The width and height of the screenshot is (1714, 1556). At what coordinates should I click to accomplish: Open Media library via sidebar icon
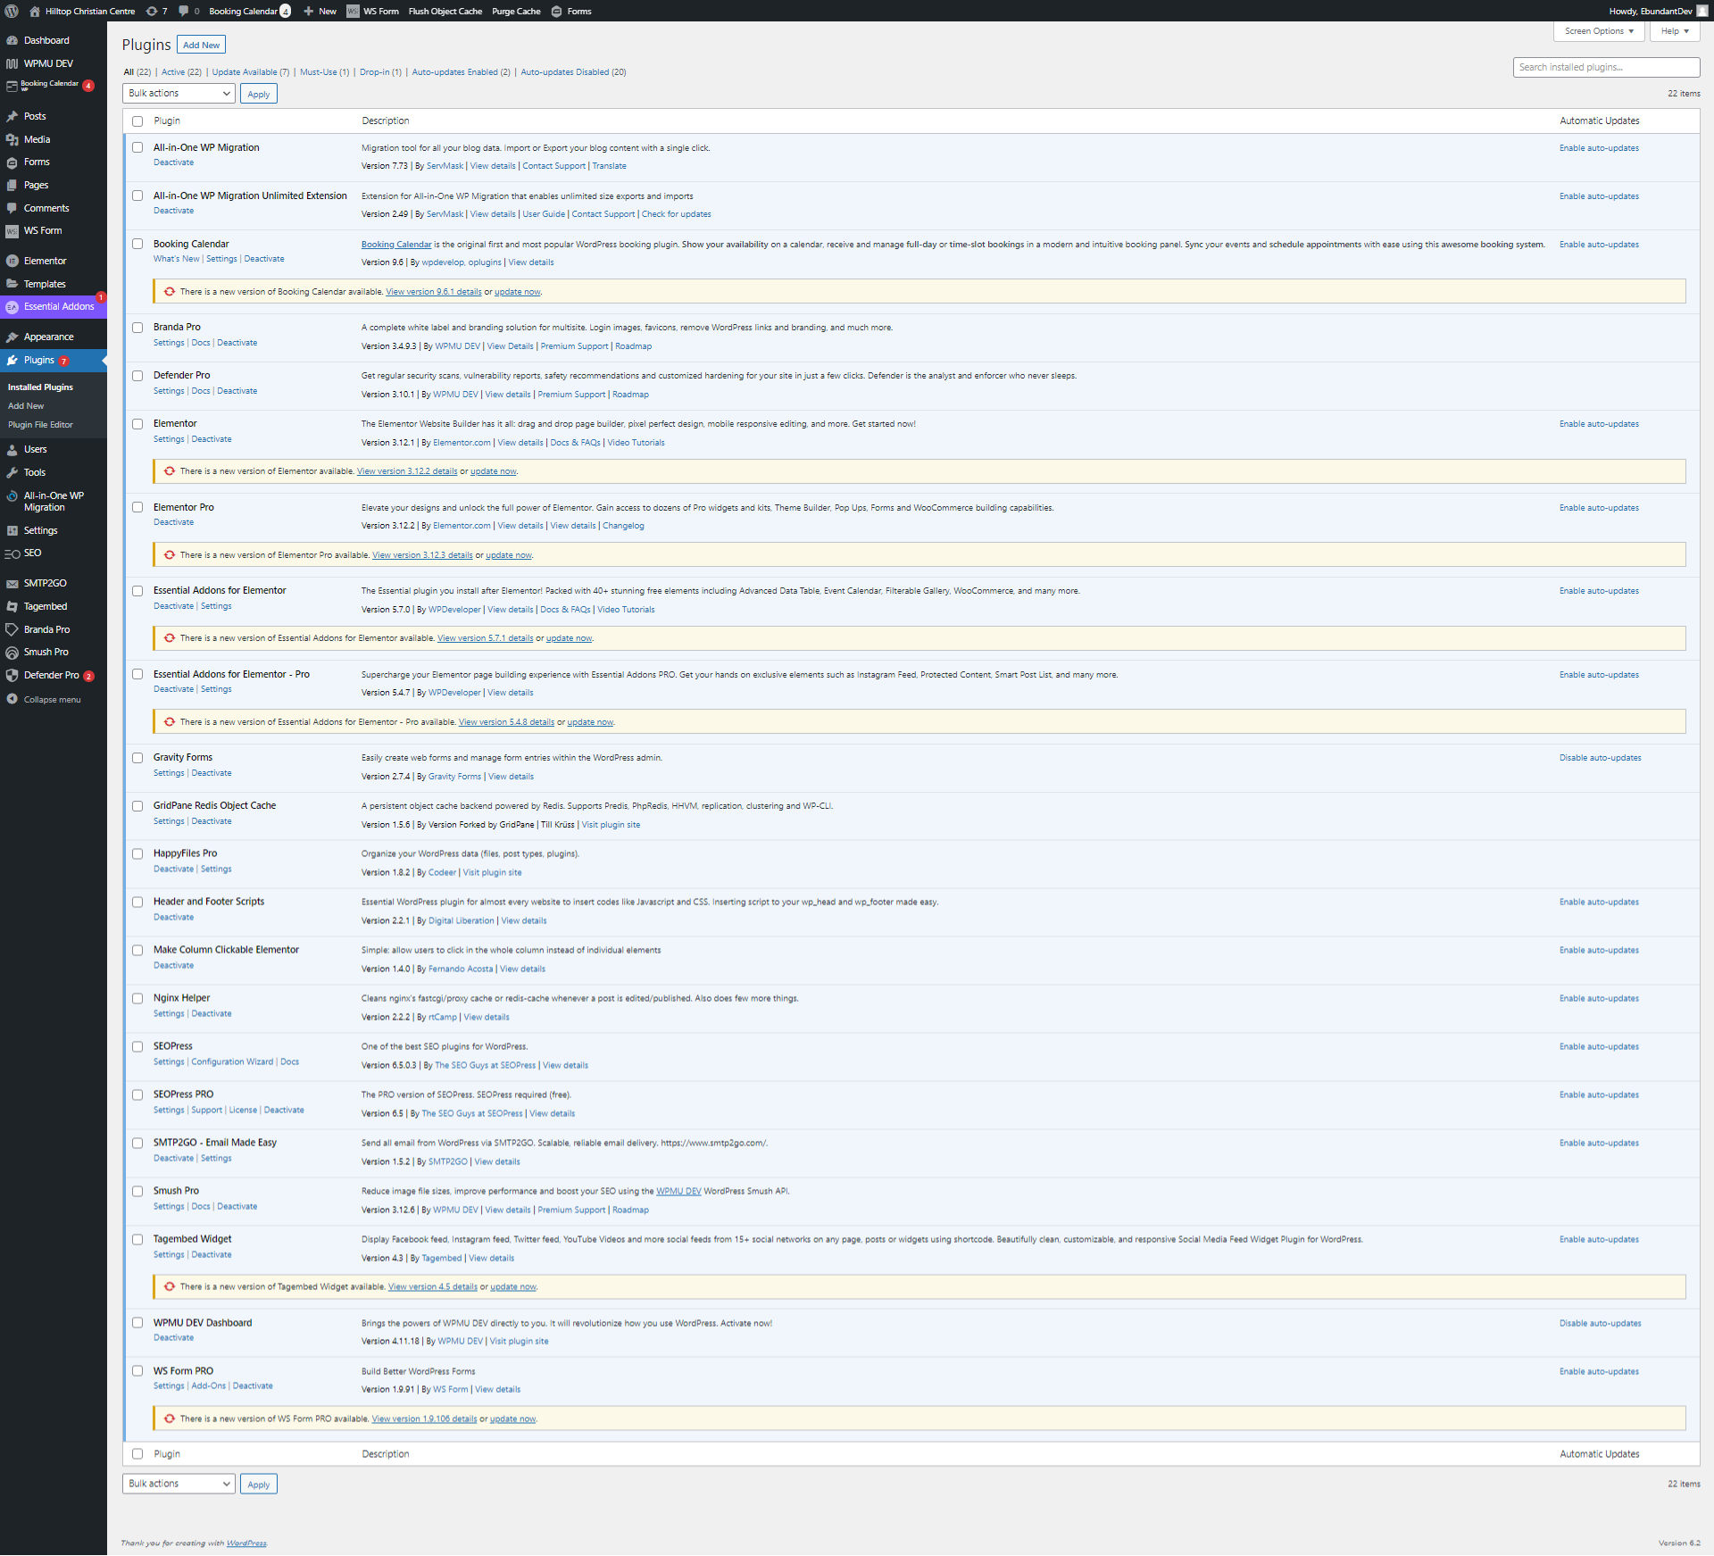[x=12, y=139]
